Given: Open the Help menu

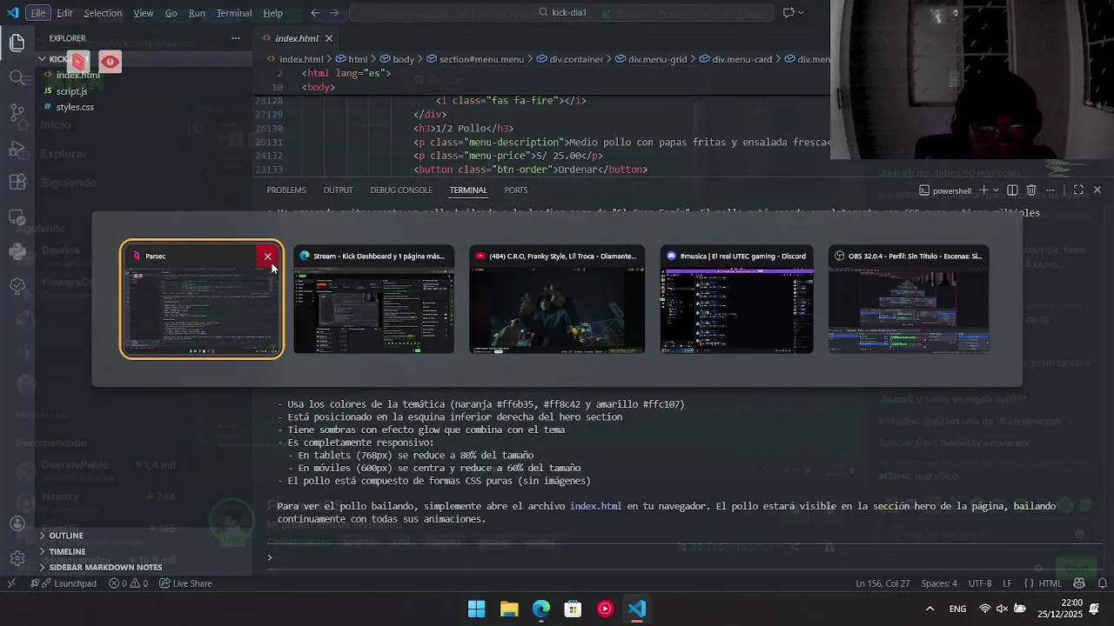Looking at the screenshot, I should [x=272, y=13].
